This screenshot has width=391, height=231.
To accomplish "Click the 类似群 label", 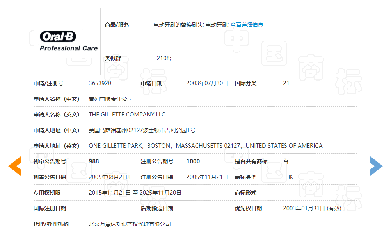I will [x=113, y=58].
